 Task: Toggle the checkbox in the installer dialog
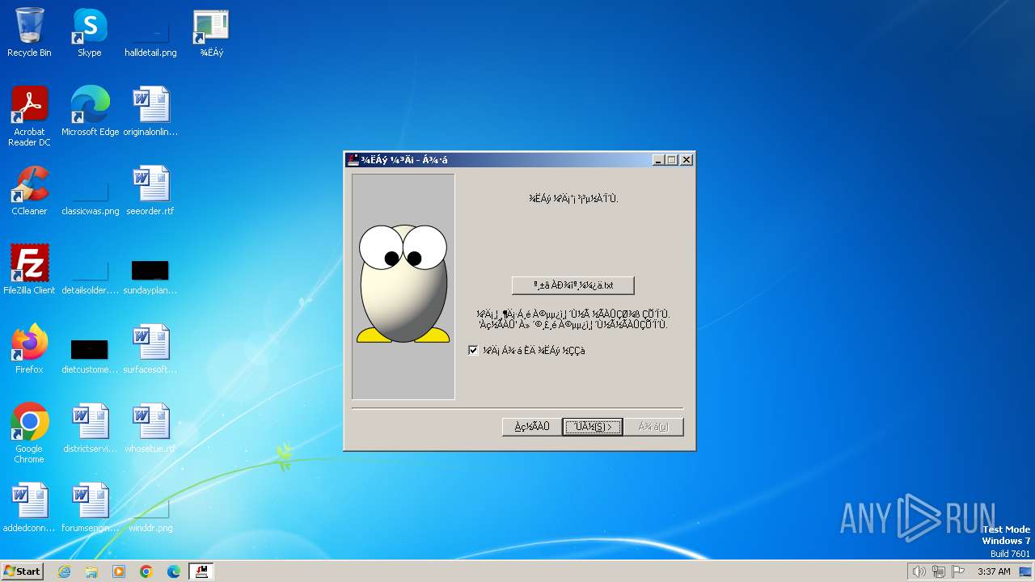[473, 350]
